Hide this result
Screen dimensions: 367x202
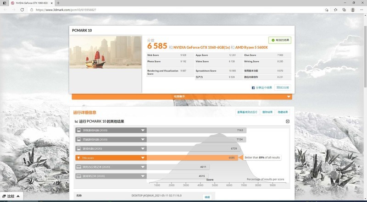(283, 112)
